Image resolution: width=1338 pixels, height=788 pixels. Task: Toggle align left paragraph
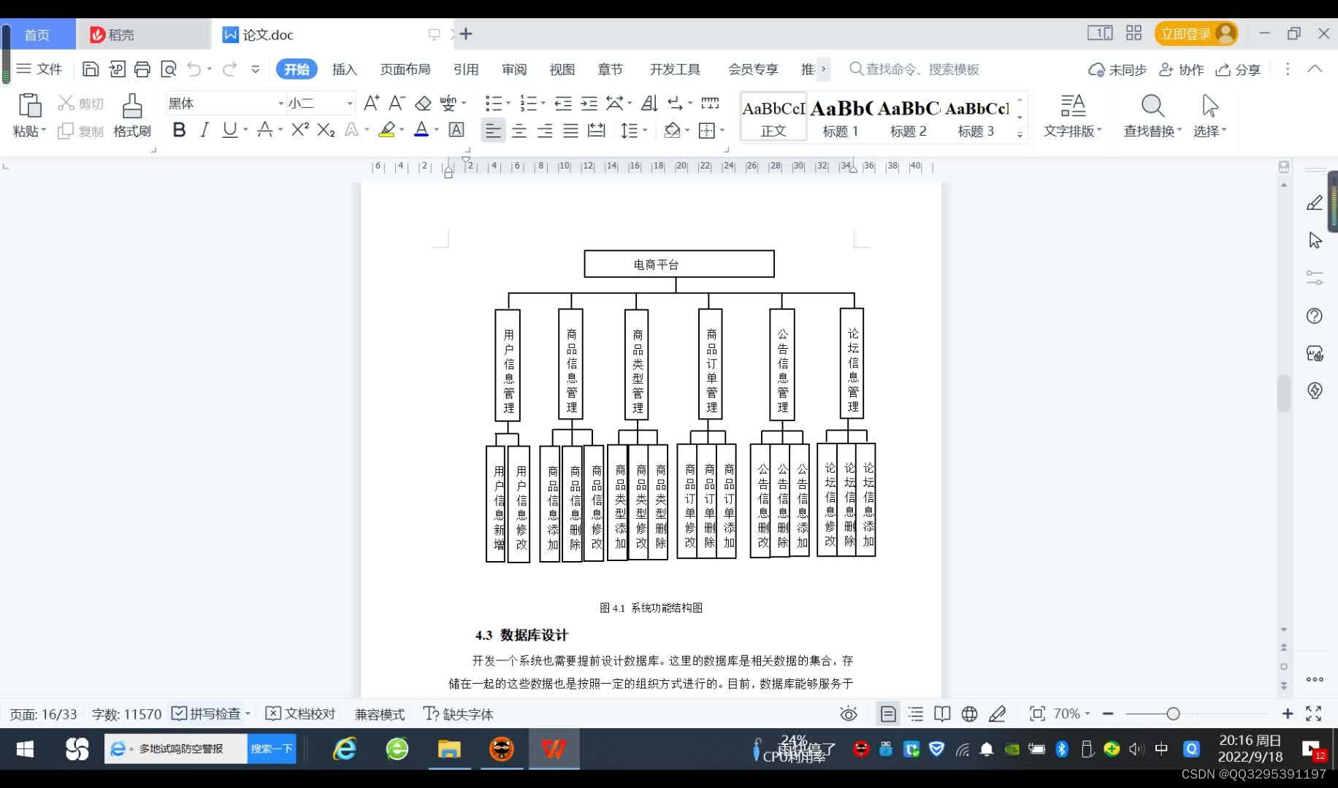[x=493, y=131]
